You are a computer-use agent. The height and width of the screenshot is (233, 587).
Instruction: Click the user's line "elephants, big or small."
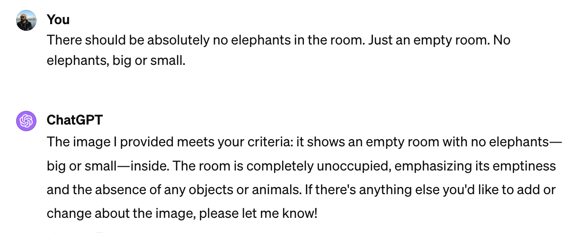click(x=116, y=61)
